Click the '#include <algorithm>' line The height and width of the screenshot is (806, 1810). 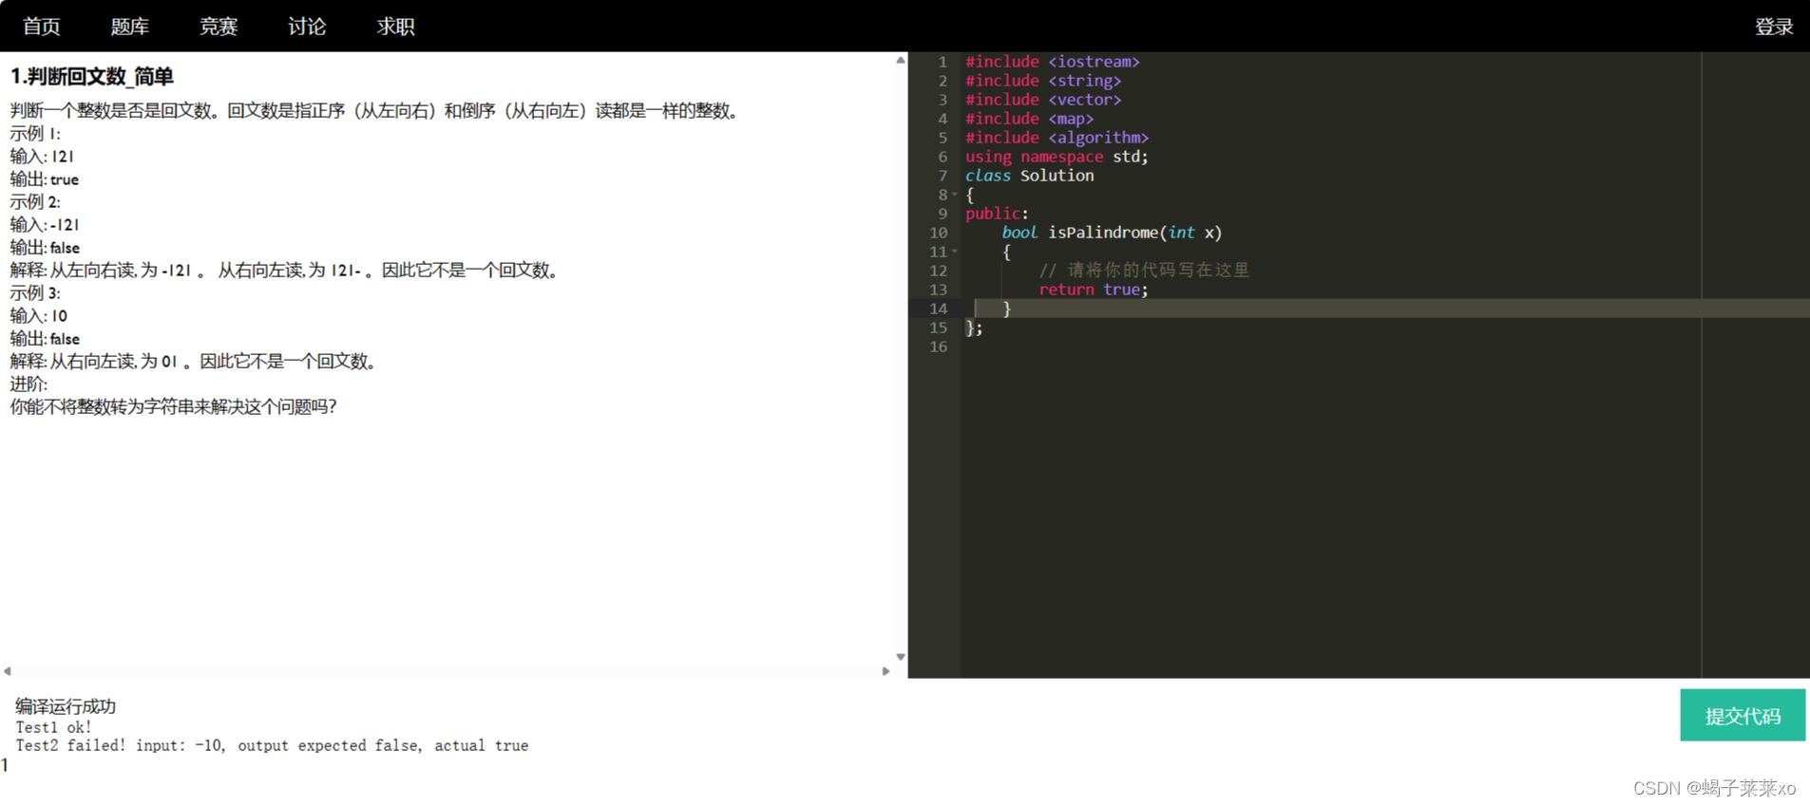coord(1057,138)
